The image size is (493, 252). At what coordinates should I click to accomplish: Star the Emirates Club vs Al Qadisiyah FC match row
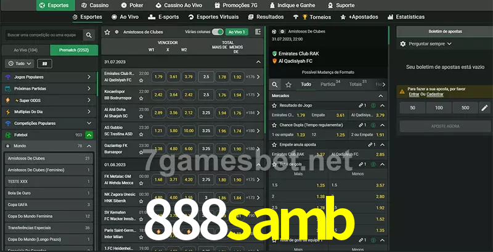click(x=141, y=81)
